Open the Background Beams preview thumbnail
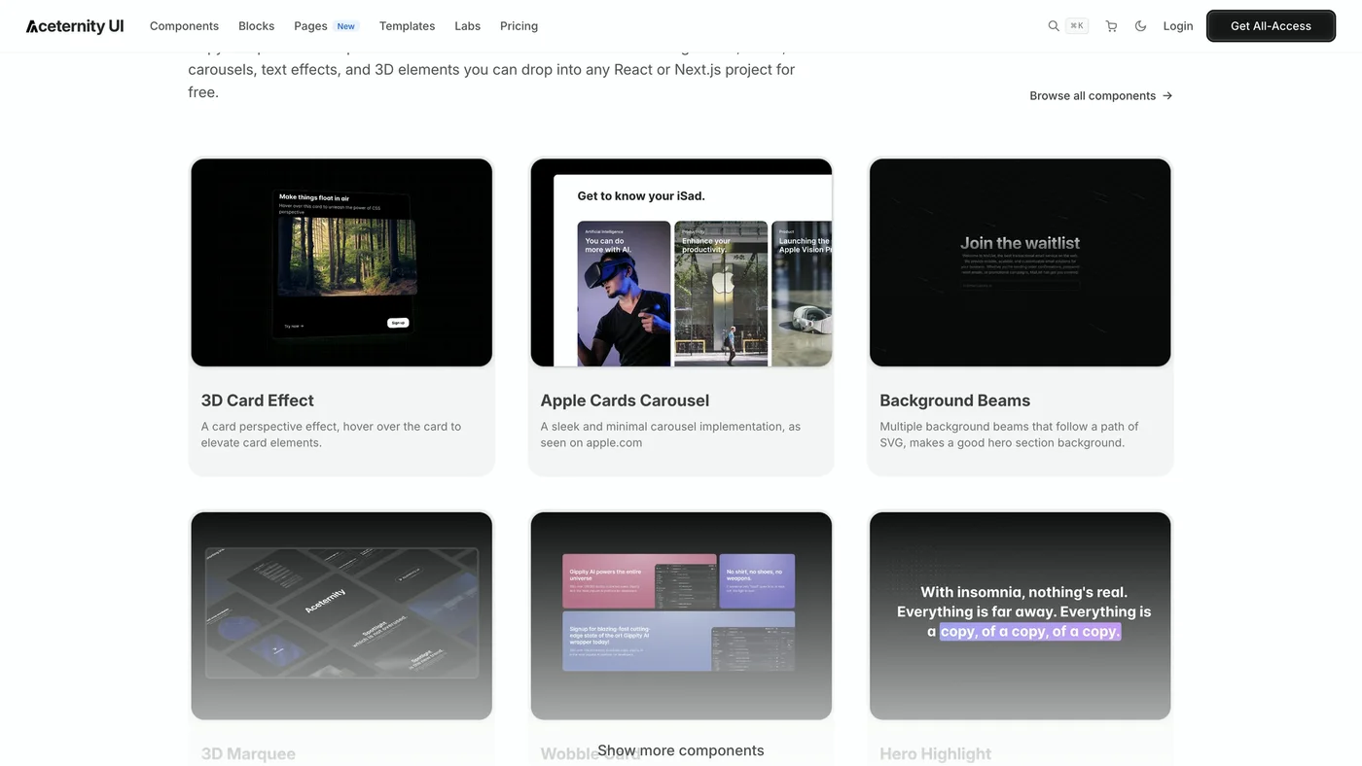This screenshot has height=766, width=1362. pos(1020,262)
